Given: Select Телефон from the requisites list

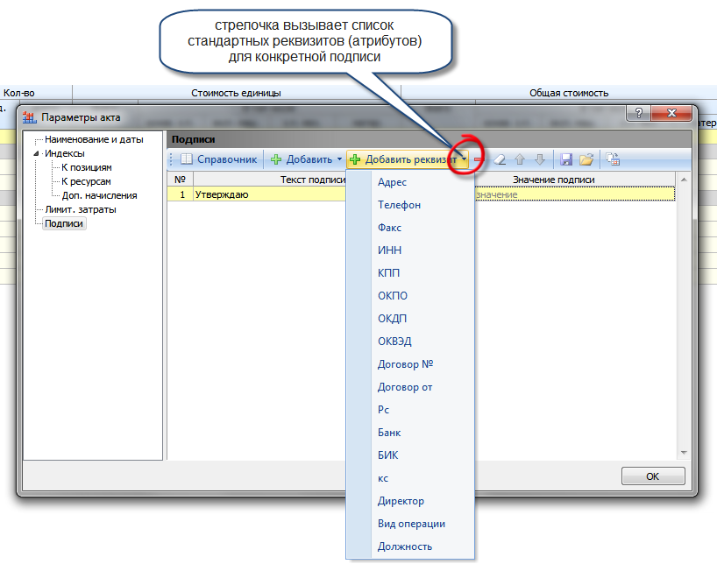Looking at the screenshot, I should click(399, 205).
